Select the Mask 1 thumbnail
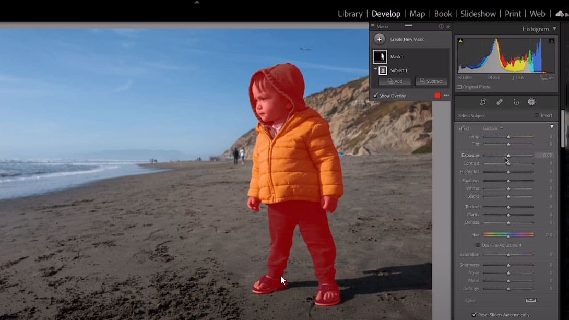569x320 pixels. pyautogui.click(x=380, y=56)
